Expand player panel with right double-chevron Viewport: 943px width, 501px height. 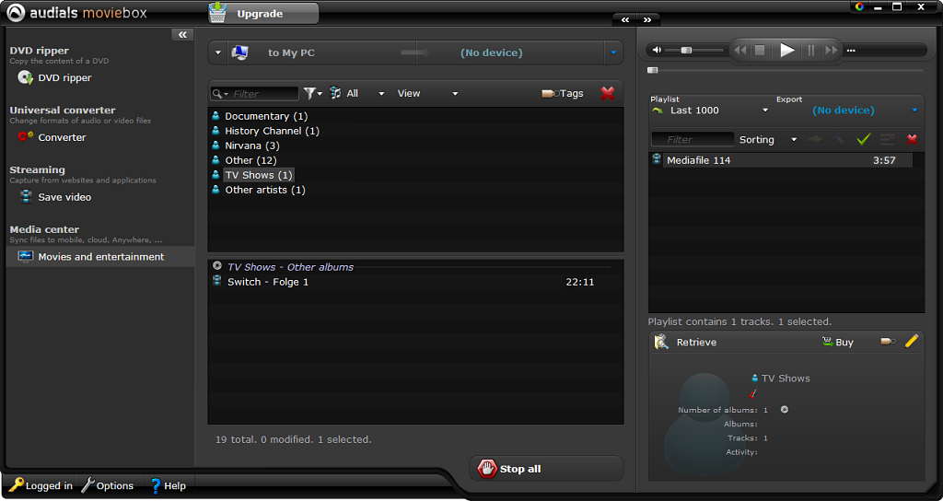[x=647, y=20]
